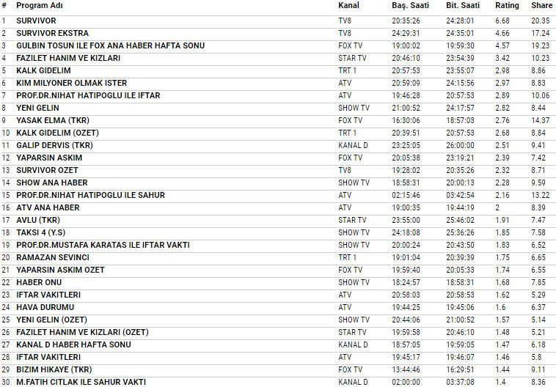Sort by the Kanal column header
Screen dimensions: 556x387
pyautogui.click(x=348, y=5)
